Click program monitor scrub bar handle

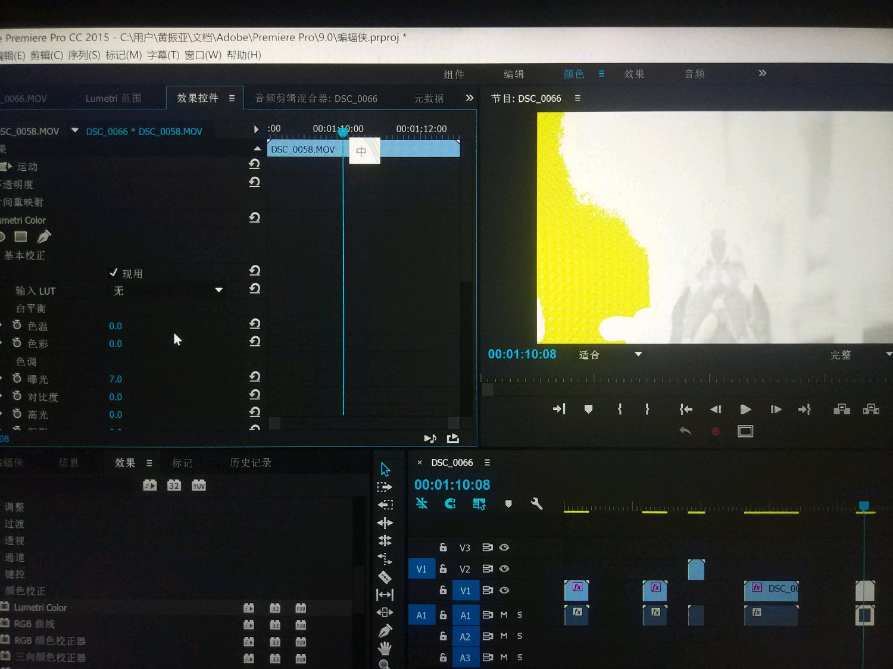[x=488, y=389]
